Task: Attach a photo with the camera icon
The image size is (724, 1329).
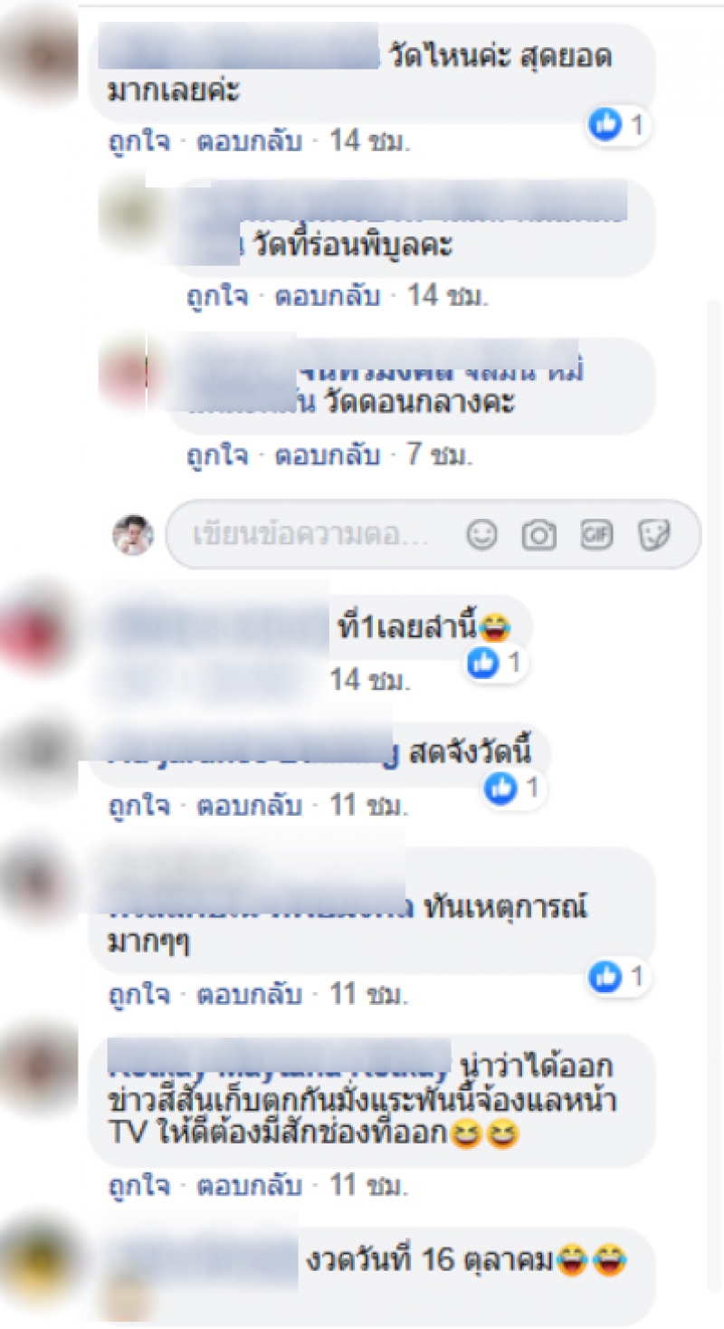Action: point(538,536)
